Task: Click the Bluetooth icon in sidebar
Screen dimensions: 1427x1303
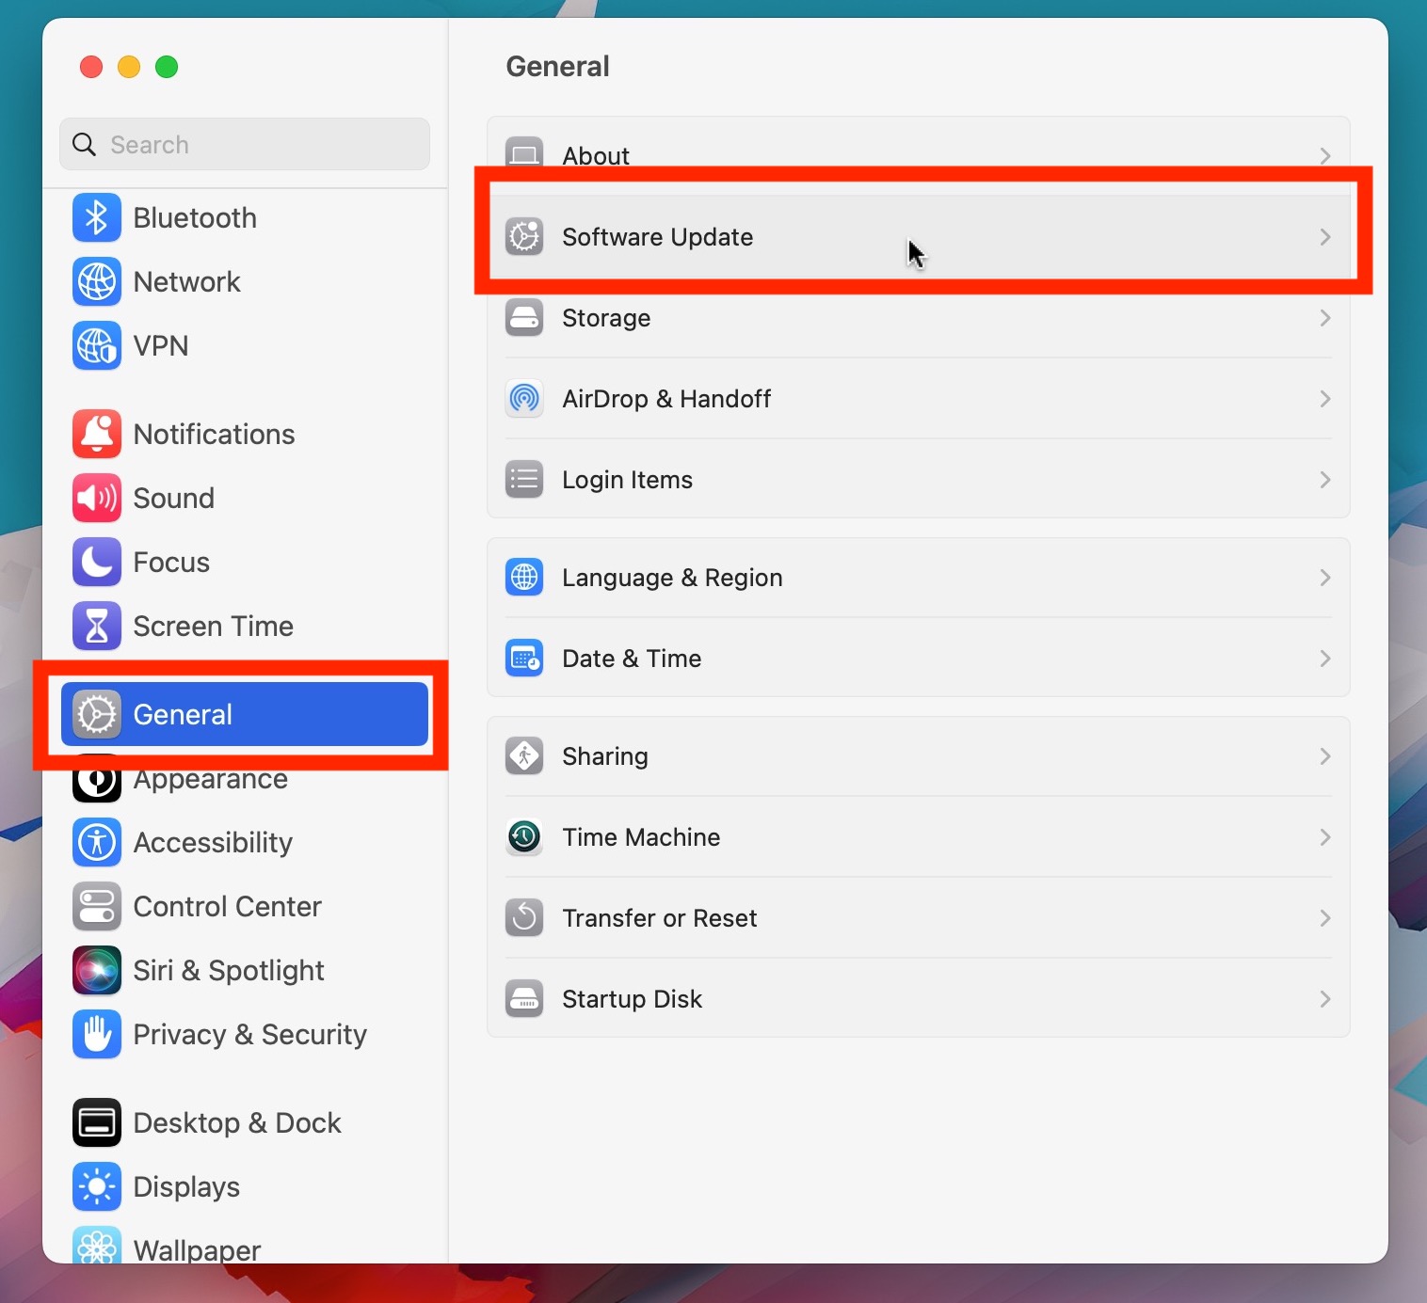Action: pos(96,218)
